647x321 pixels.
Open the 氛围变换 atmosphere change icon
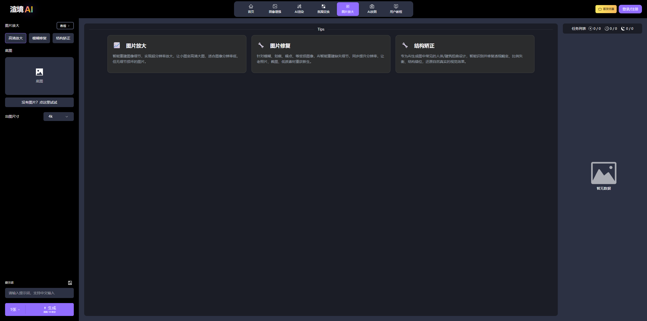pos(323,6)
